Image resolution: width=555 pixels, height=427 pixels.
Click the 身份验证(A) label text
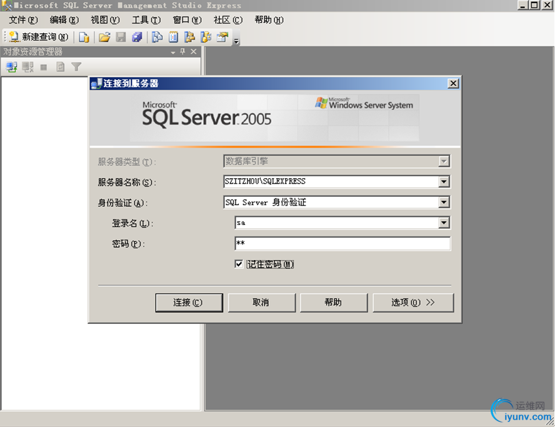point(122,203)
